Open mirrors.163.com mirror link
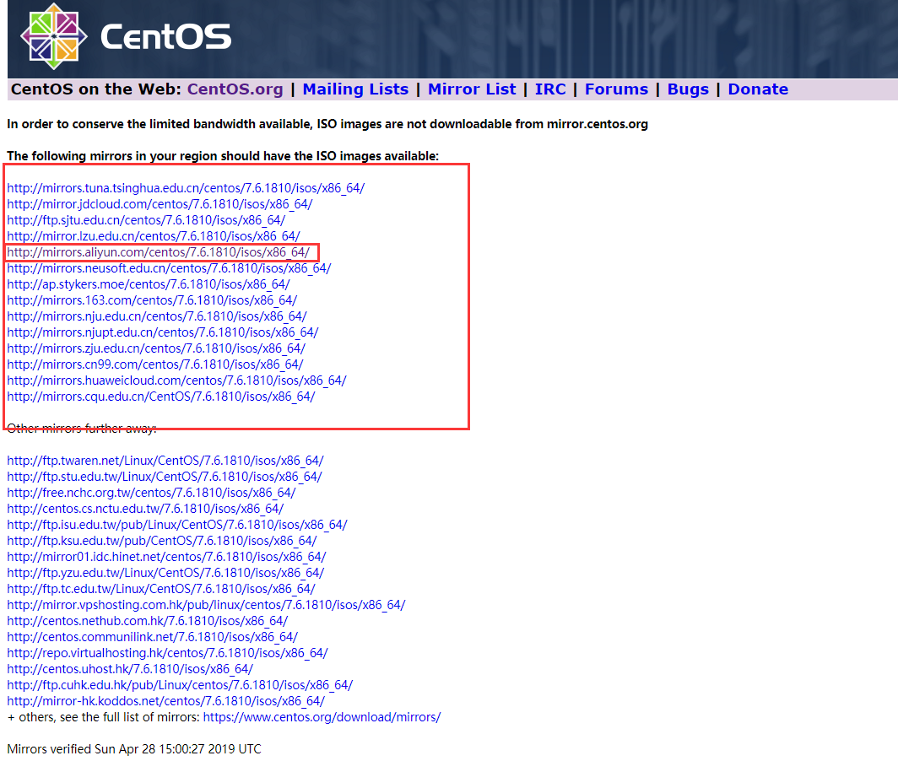 click(x=152, y=300)
